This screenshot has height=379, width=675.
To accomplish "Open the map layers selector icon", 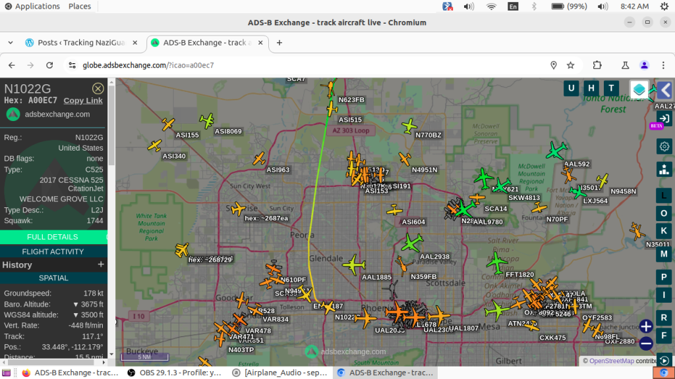I will [x=639, y=89].
